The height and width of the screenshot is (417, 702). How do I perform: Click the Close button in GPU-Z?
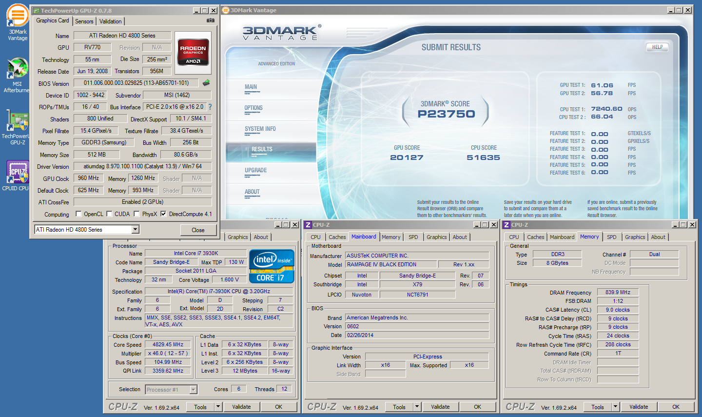point(198,230)
